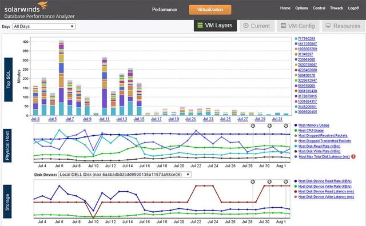Screen dimensions: 366x226
Task: Click the Jul 27 date link under Top SQL chart
Action: (242, 119)
